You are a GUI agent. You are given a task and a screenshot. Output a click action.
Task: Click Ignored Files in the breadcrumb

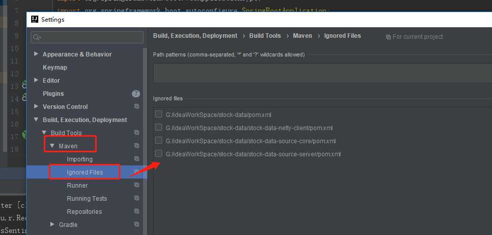(x=342, y=36)
